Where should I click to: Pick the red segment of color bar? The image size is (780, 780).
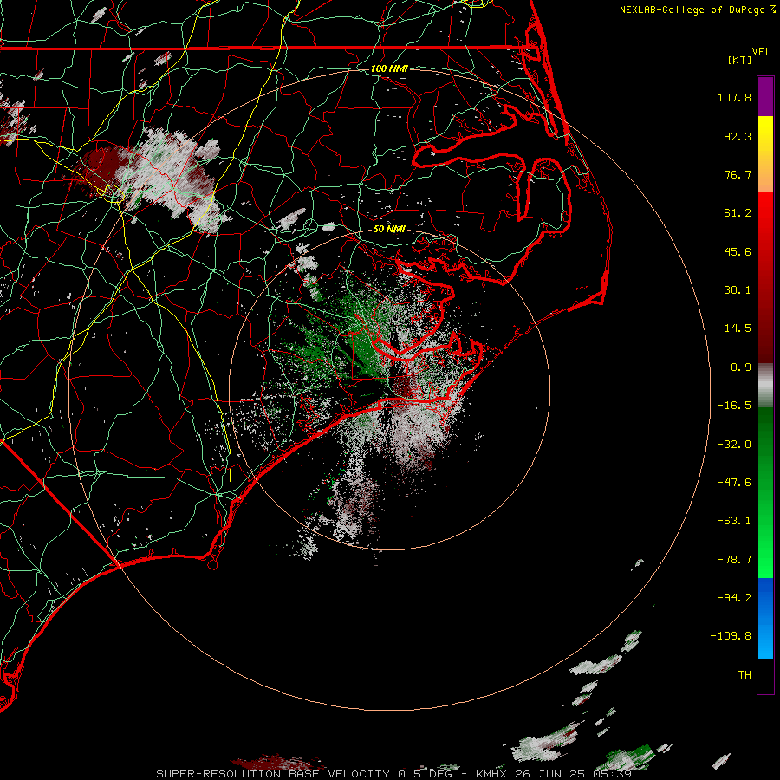click(765, 277)
